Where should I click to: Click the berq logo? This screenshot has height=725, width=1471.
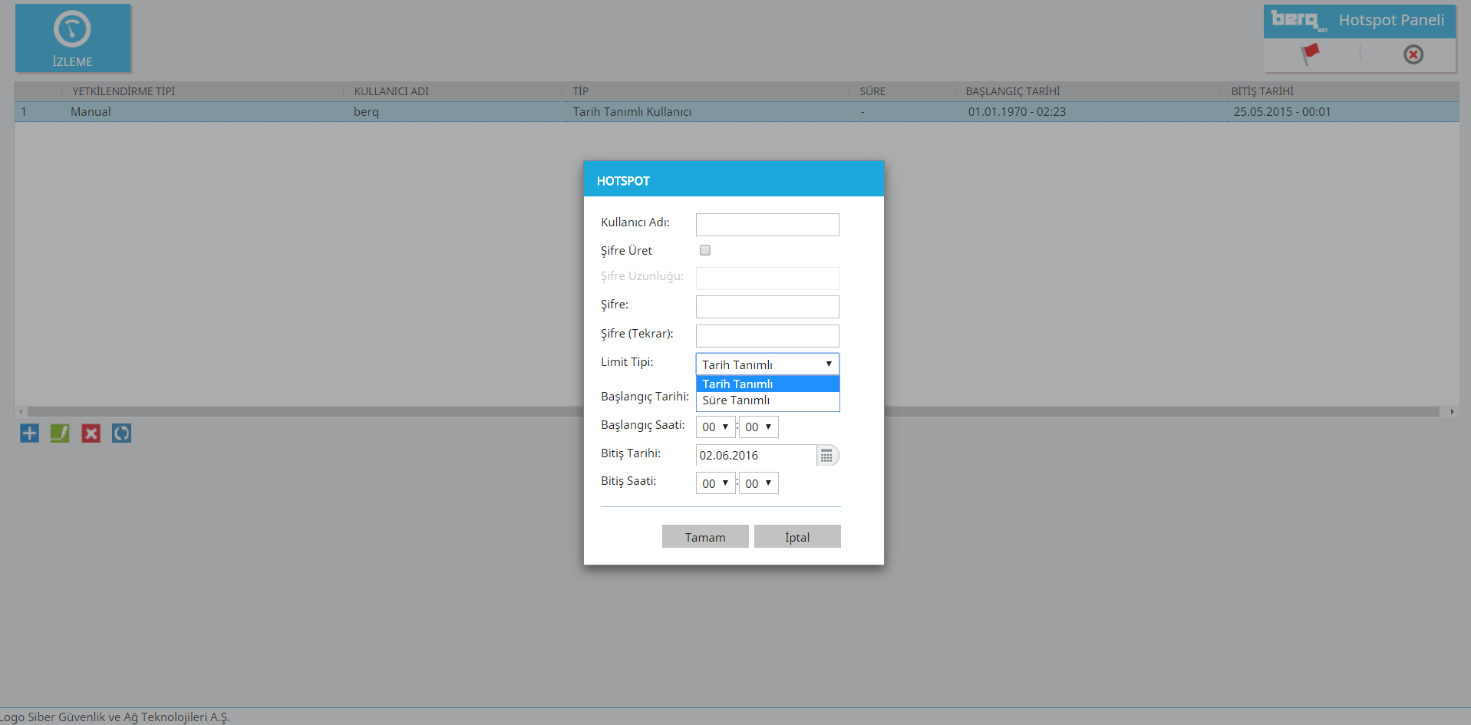(1298, 20)
